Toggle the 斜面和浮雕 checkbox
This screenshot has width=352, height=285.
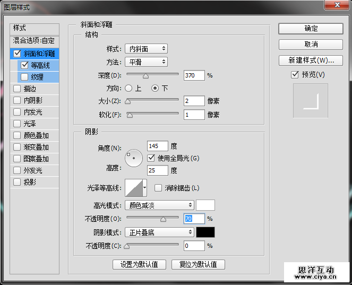coord(18,54)
